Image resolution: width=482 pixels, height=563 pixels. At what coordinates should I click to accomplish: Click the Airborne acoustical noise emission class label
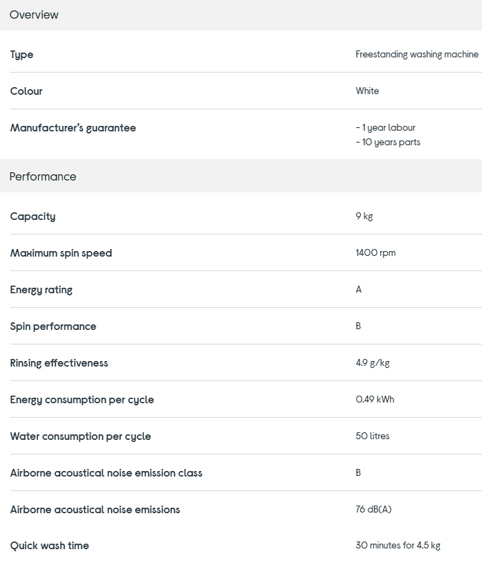pyautogui.click(x=106, y=473)
